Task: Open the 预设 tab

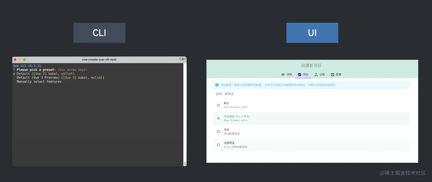Action: 303,75
